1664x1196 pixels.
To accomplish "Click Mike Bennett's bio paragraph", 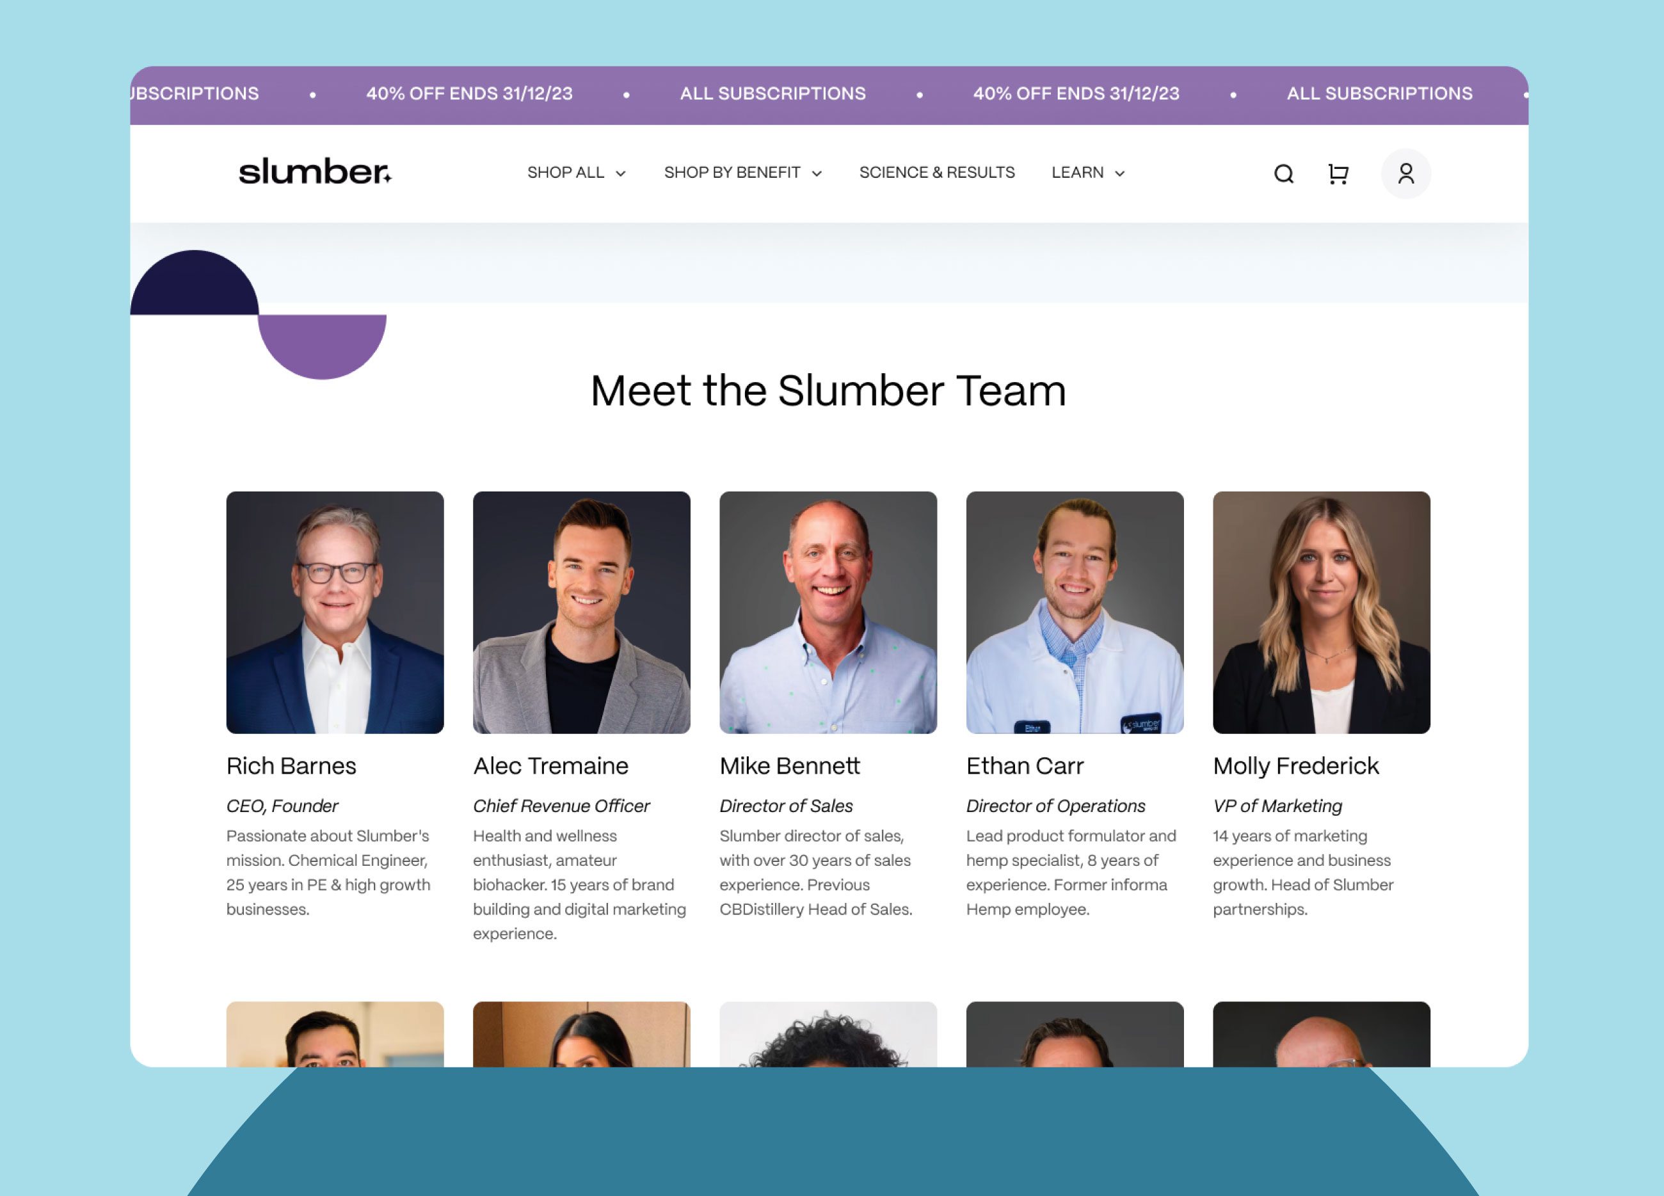I will click(816, 872).
